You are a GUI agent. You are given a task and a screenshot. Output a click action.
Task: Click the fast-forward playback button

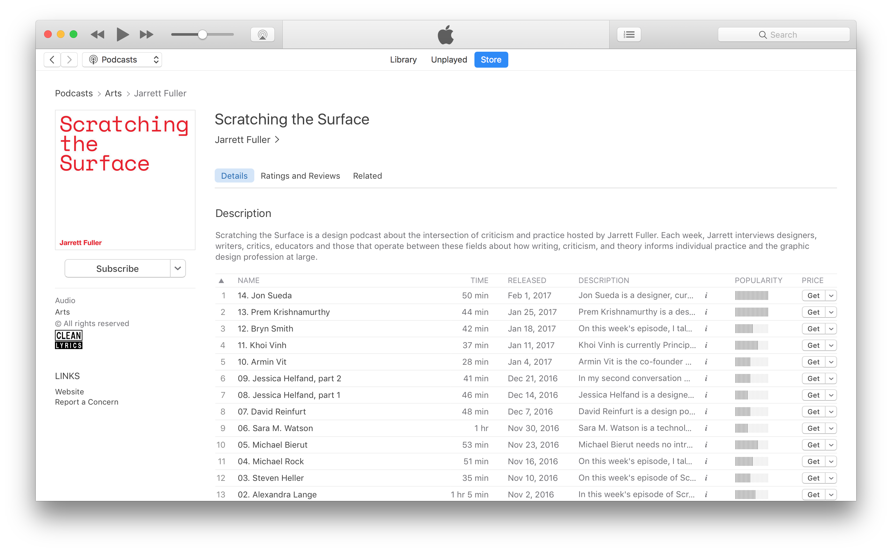pyautogui.click(x=147, y=35)
